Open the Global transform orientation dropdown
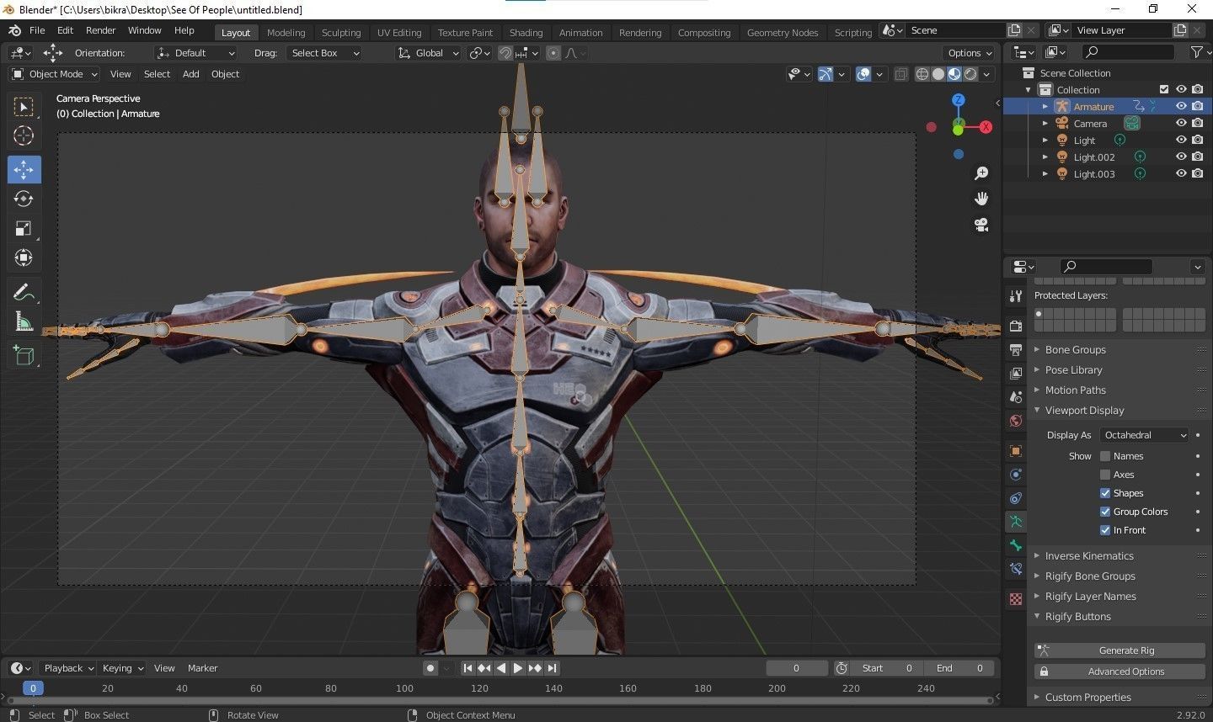This screenshot has width=1213, height=722. 429,53
